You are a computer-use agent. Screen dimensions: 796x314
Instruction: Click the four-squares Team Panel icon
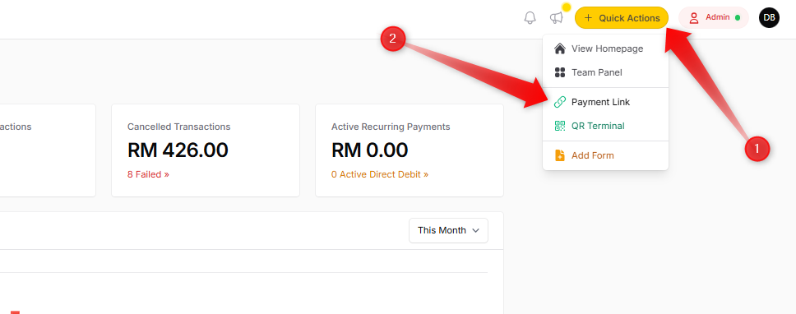[559, 72]
